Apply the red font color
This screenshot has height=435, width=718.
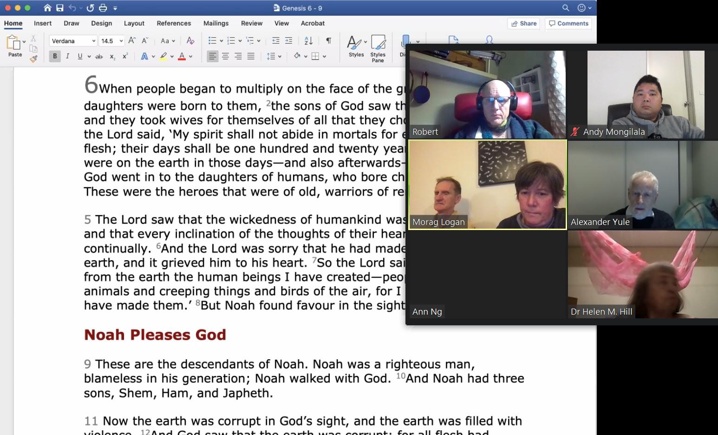182,56
